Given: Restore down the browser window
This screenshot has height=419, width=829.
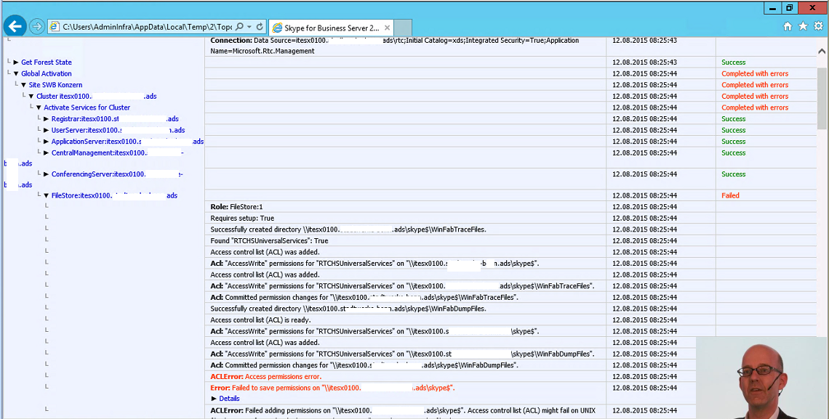Looking at the screenshot, I should pyautogui.click(x=789, y=8).
